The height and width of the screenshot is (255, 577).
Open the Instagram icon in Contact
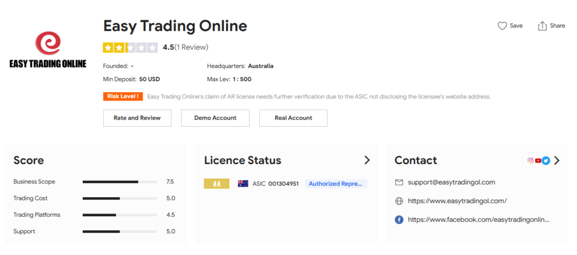(530, 160)
